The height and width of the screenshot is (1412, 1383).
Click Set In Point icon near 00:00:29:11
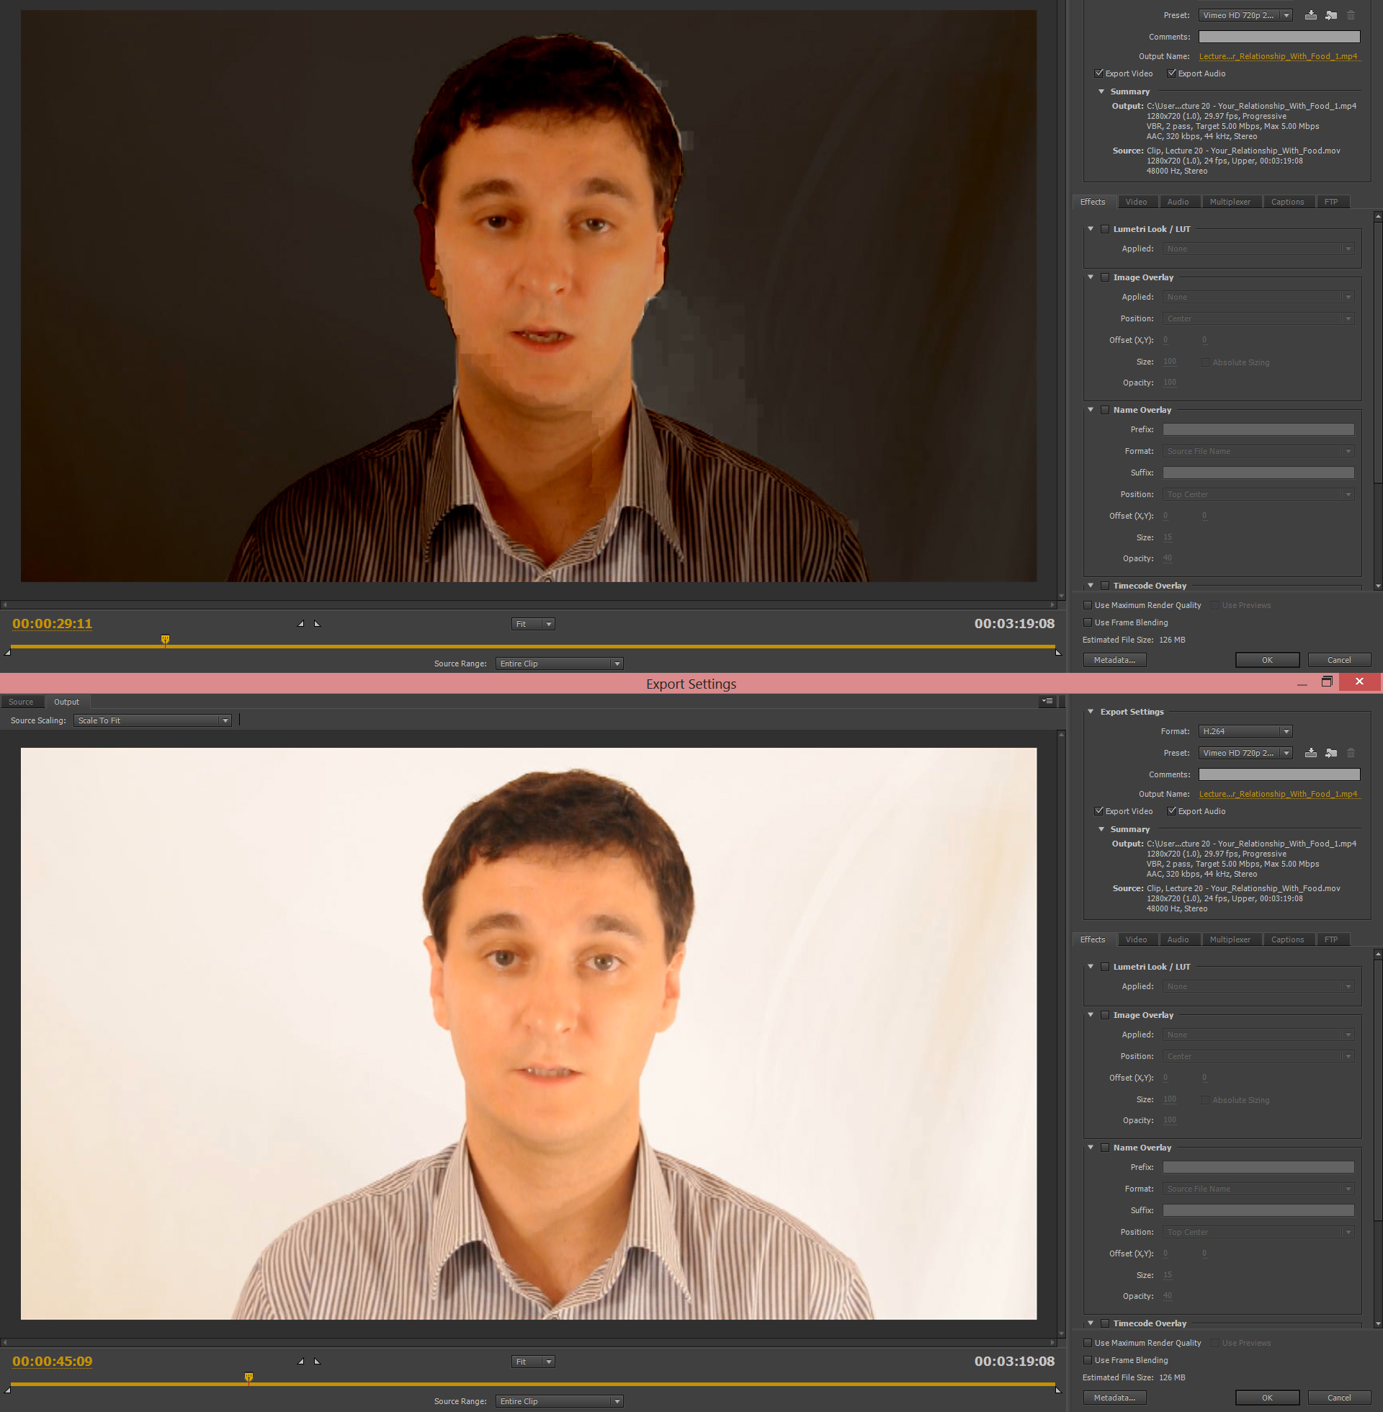pyautogui.click(x=300, y=623)
